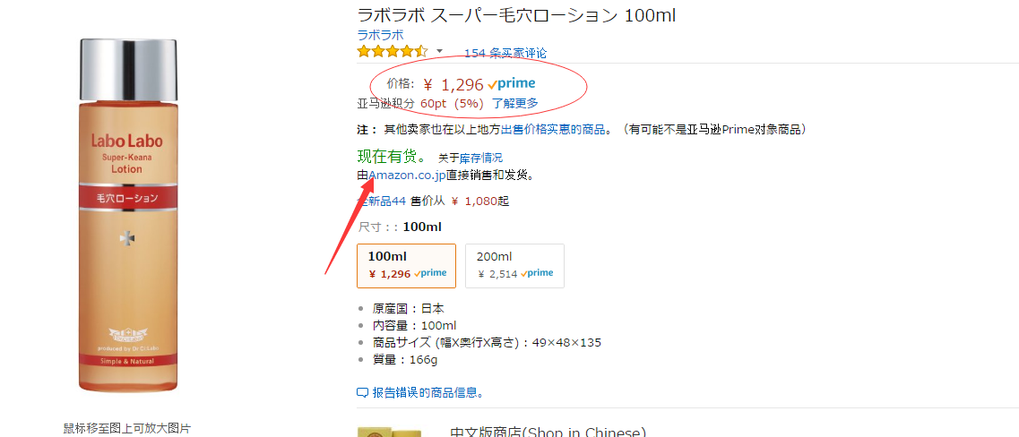
Task: Open the 出售价格实惠的商品 link
Action: click(556, 129)
